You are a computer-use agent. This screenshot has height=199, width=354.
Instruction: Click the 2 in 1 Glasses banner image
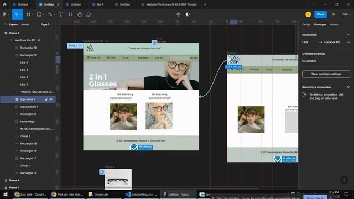click(141, 76)
